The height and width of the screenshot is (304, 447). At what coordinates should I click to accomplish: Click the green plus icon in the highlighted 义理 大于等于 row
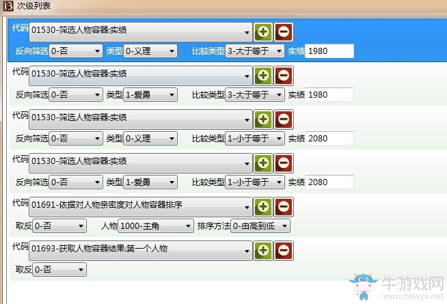pyautogui.click(x=263, y=31)
